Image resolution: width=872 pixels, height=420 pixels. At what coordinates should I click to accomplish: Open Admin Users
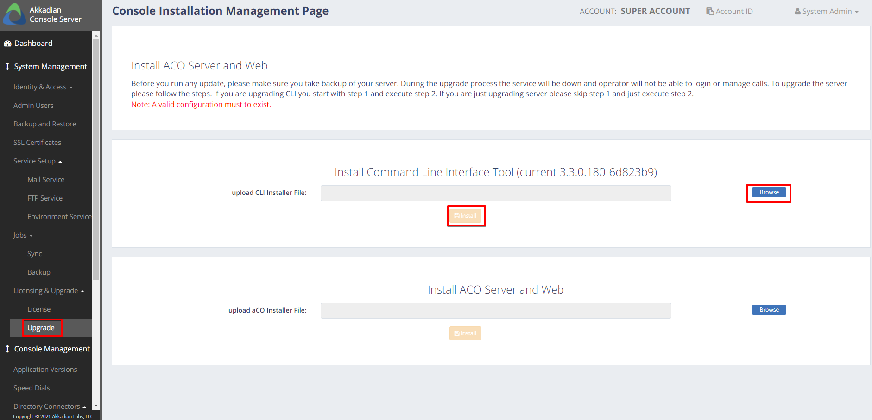[x=33, y=106]
